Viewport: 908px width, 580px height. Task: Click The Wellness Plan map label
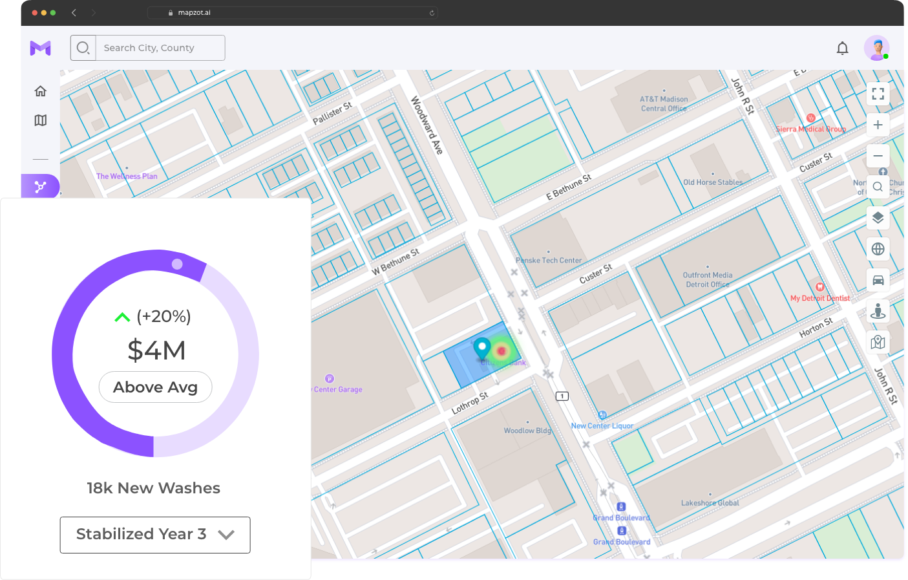[x=127, y=176]
